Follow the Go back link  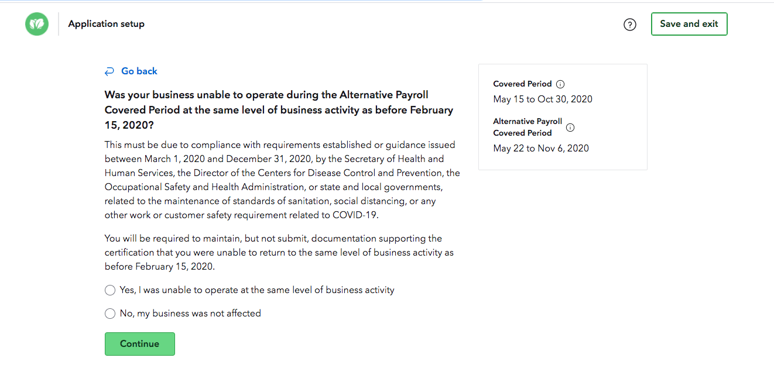click(139, 71)
